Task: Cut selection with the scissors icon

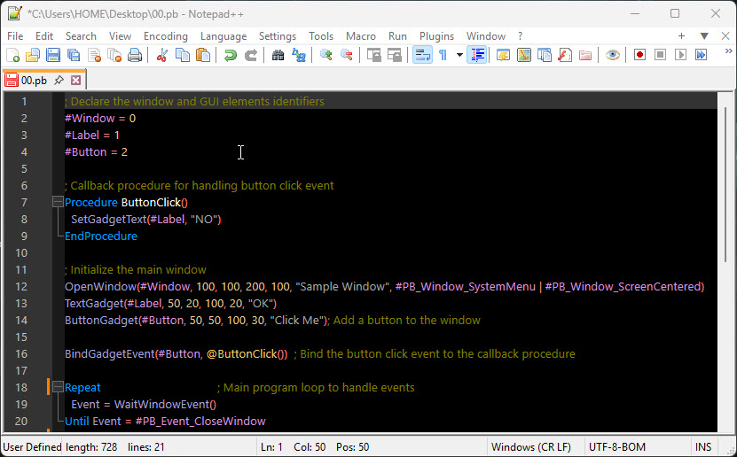Action: pyautogui.click(x=162, y=56)
